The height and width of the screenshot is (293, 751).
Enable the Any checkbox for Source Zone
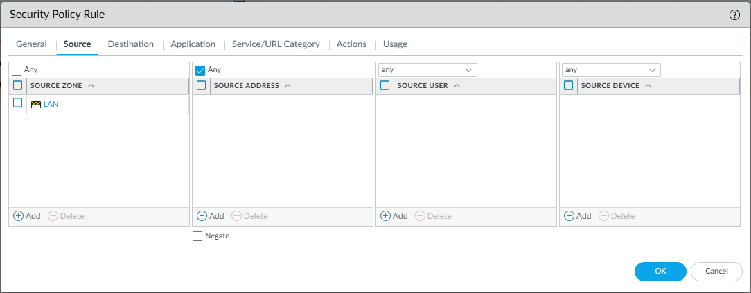[x=17, y=70]
